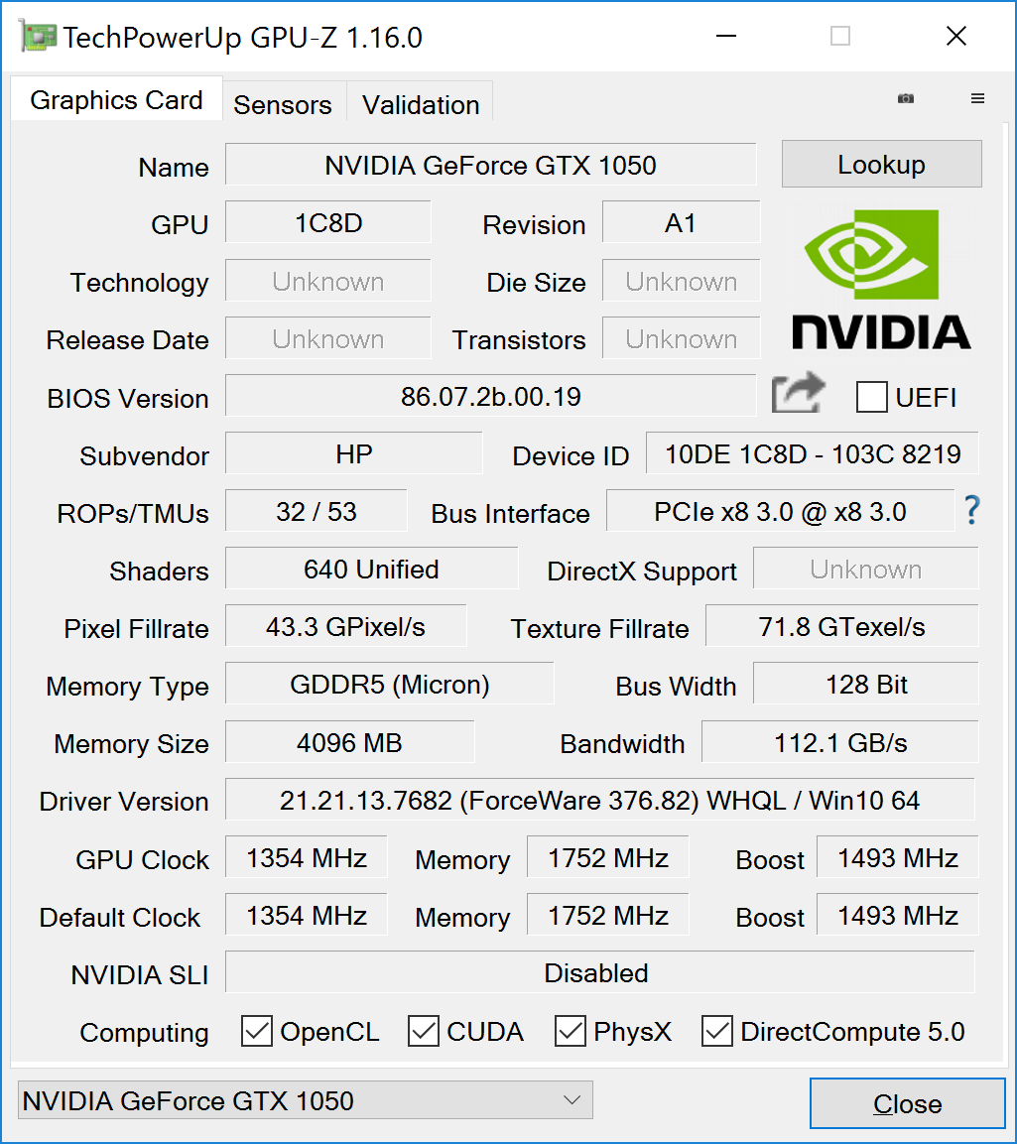Viewport: 1017px width, 1144px height.
Task: Click the BIOS share/export arrow icon
Action: (x=798, y=394)
